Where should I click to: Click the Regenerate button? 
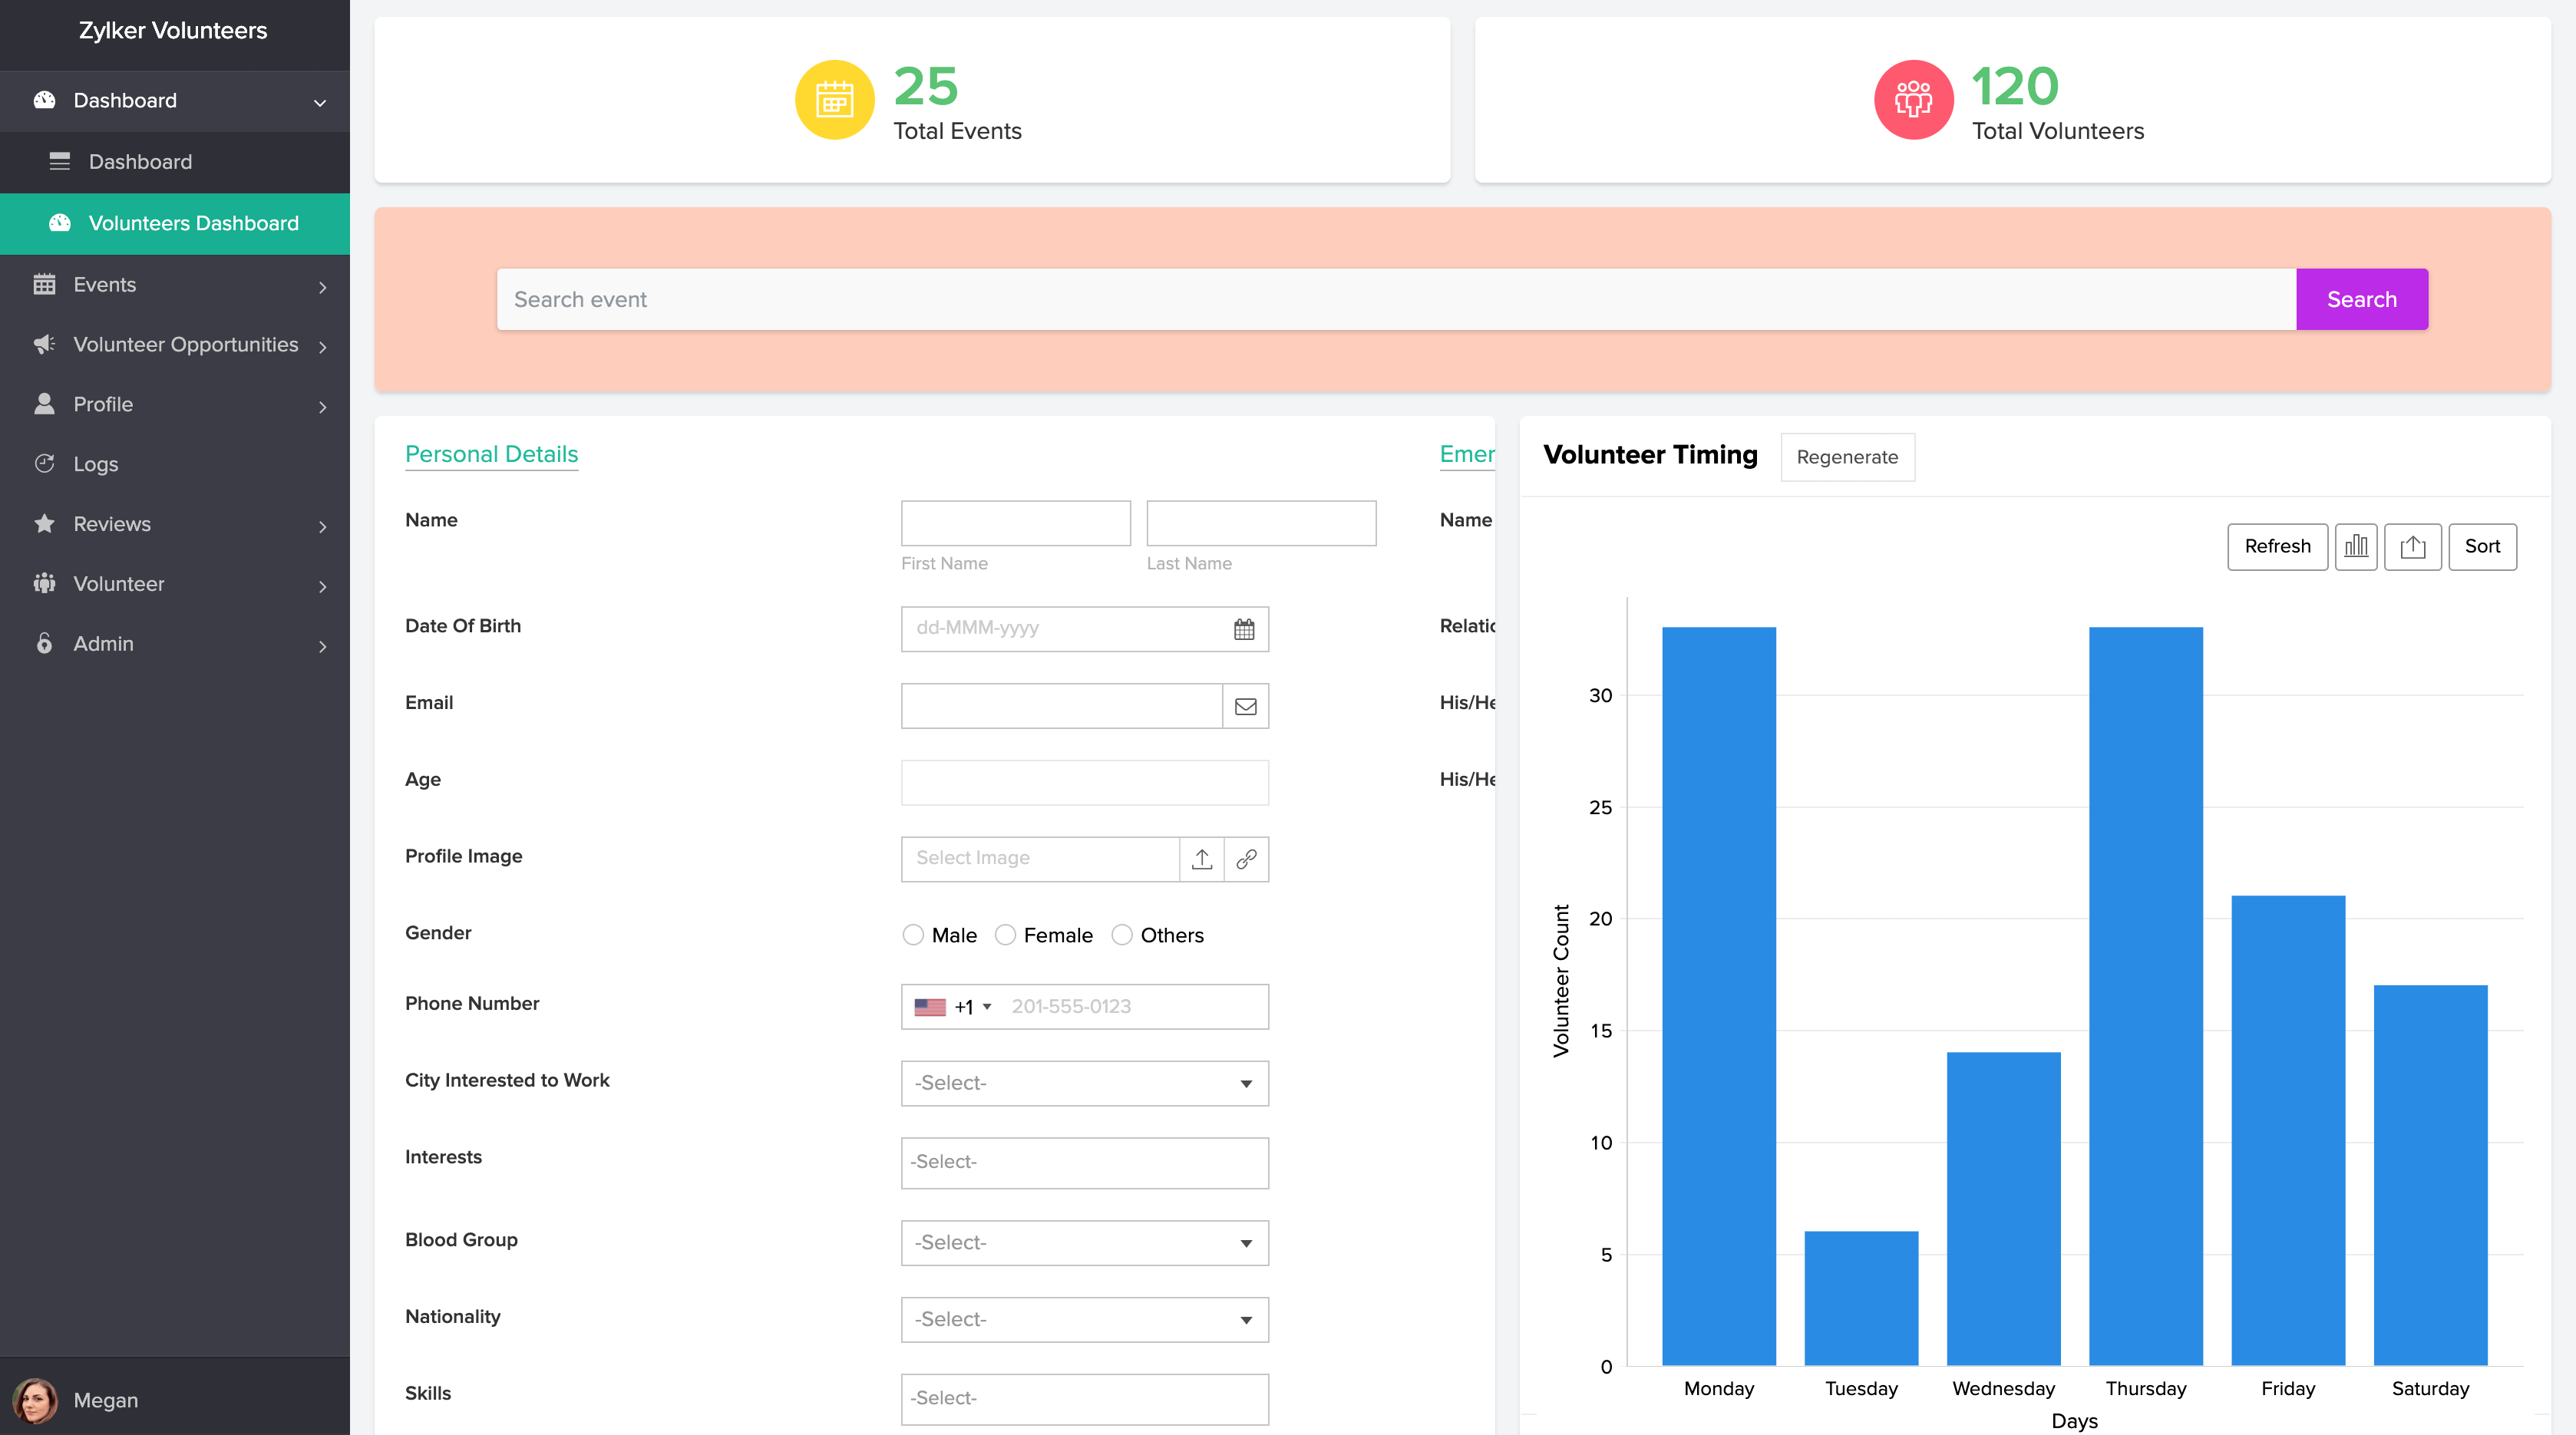1846,457
